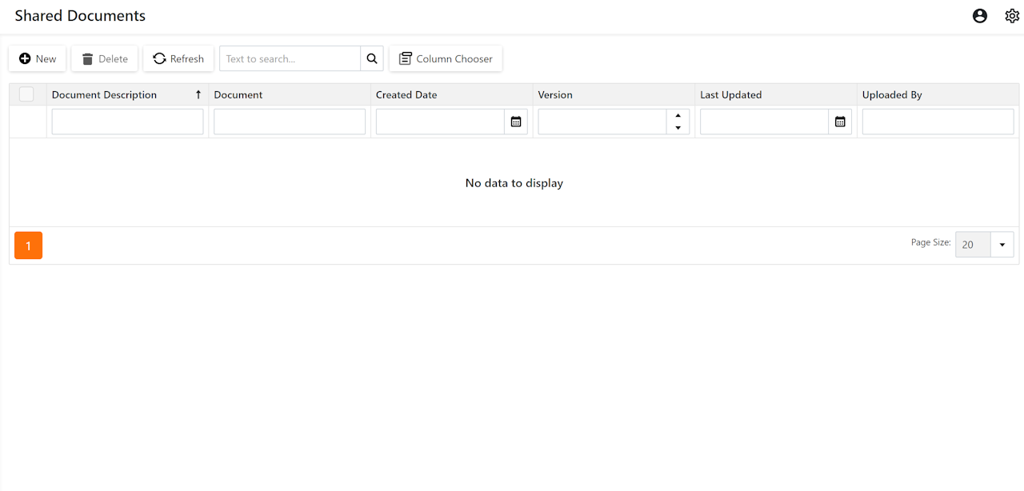Open the Column Chooser
The height and width of the screenshot is (491, 1024).
[446, 58]
